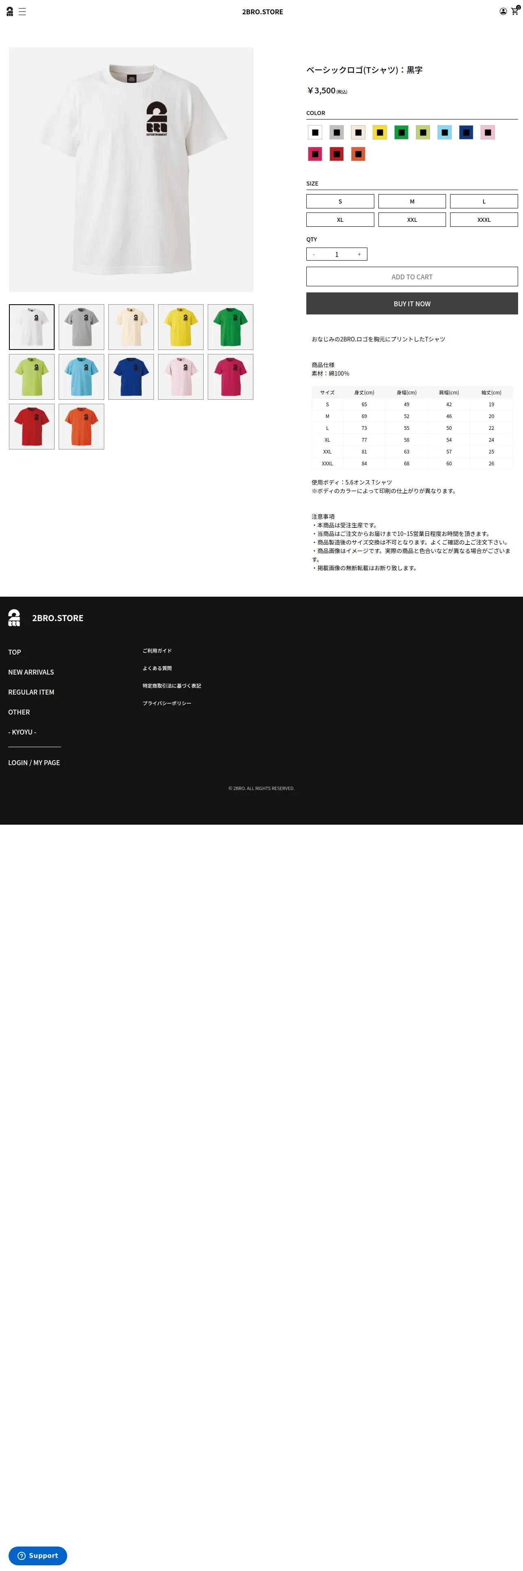Open REGULAR ITEM in footer menu
The width and height of the screenshot is (523, 1571).
(31, 692)
